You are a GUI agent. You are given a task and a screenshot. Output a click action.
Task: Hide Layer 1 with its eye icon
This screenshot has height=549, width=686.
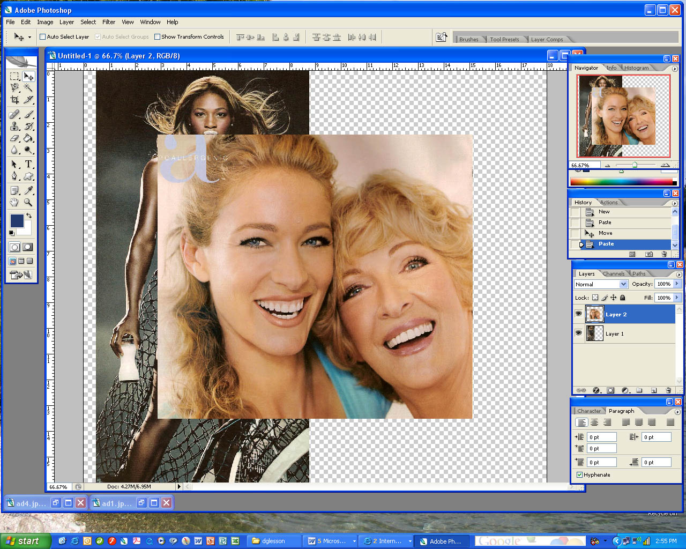pyautogui.click(x=578, y=333)
